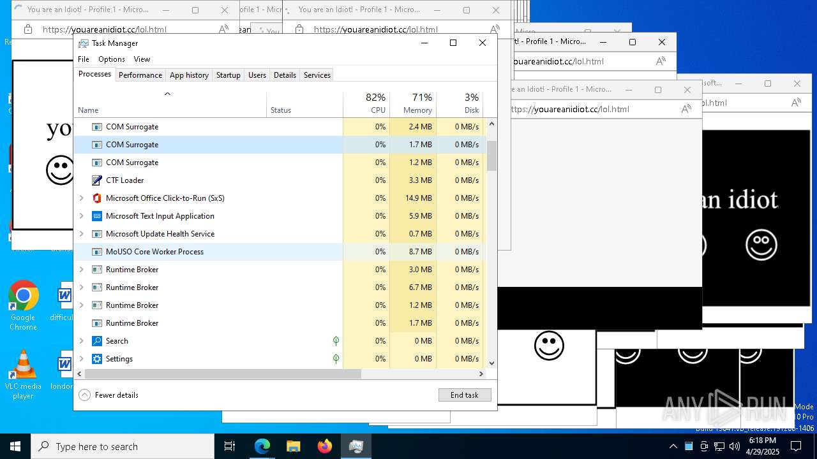This screenshot has height=459, width=817.
Task: Open the View menu
Action: click(x=142, y=59)
